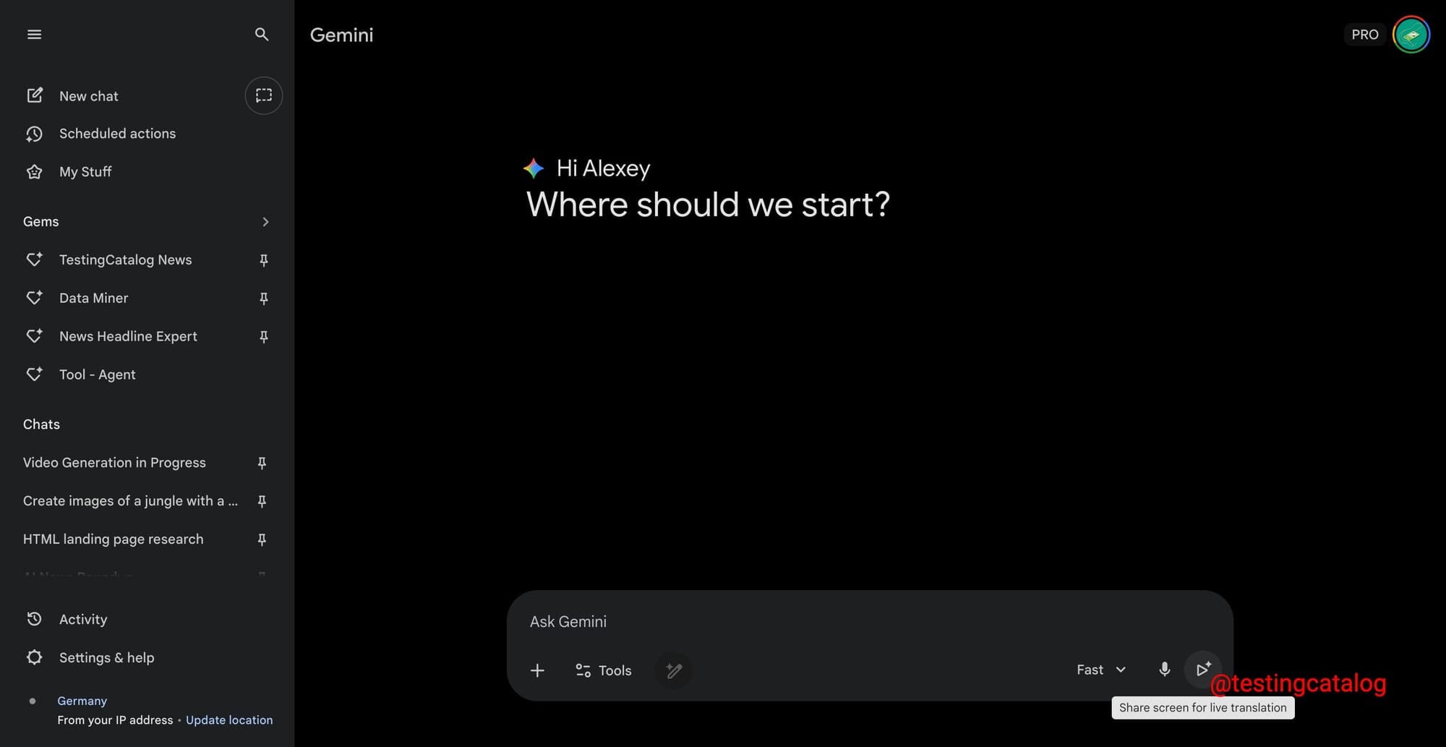Start a New chat

click(88, 96)
